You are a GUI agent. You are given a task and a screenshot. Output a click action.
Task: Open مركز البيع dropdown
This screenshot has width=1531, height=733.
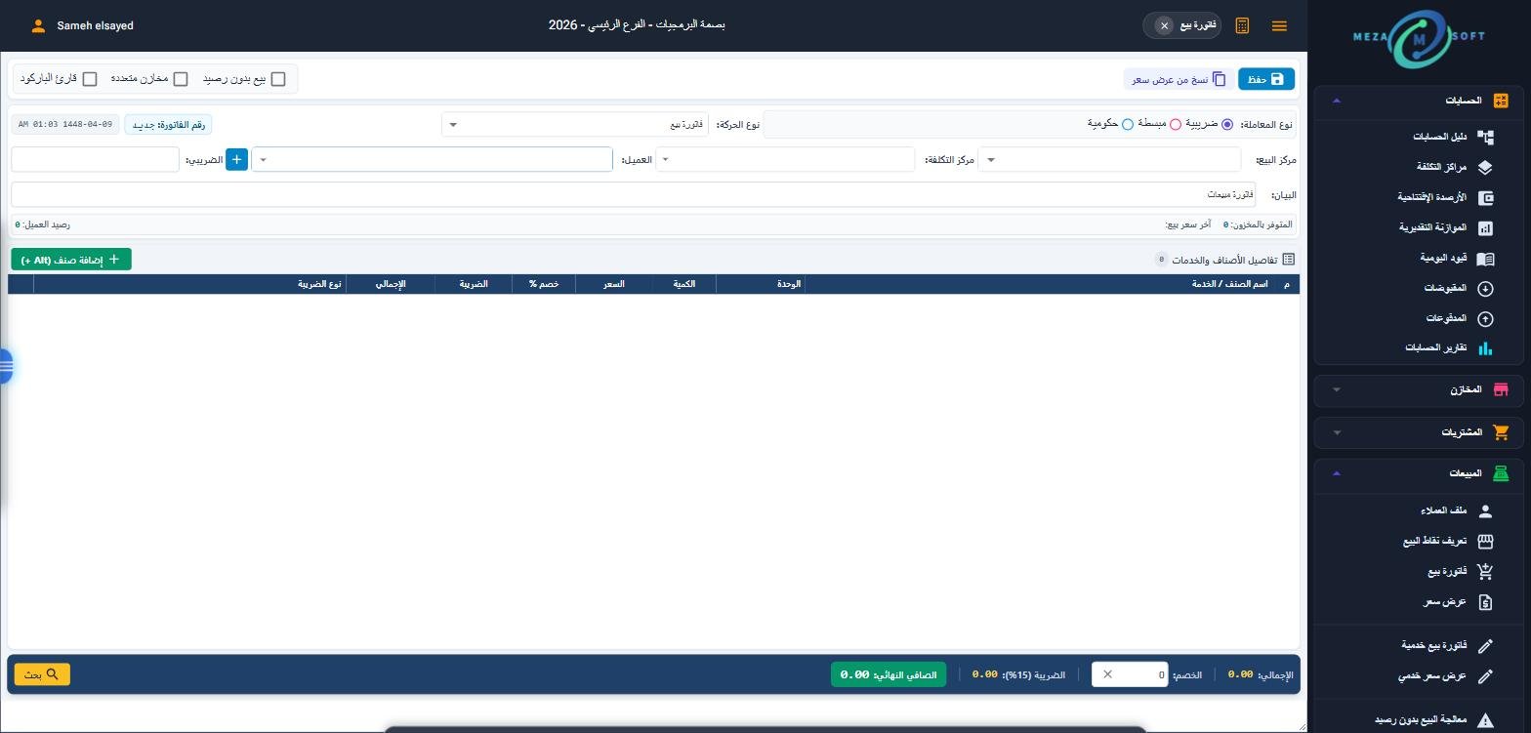pyautogui.click(x=1109, y=159)
